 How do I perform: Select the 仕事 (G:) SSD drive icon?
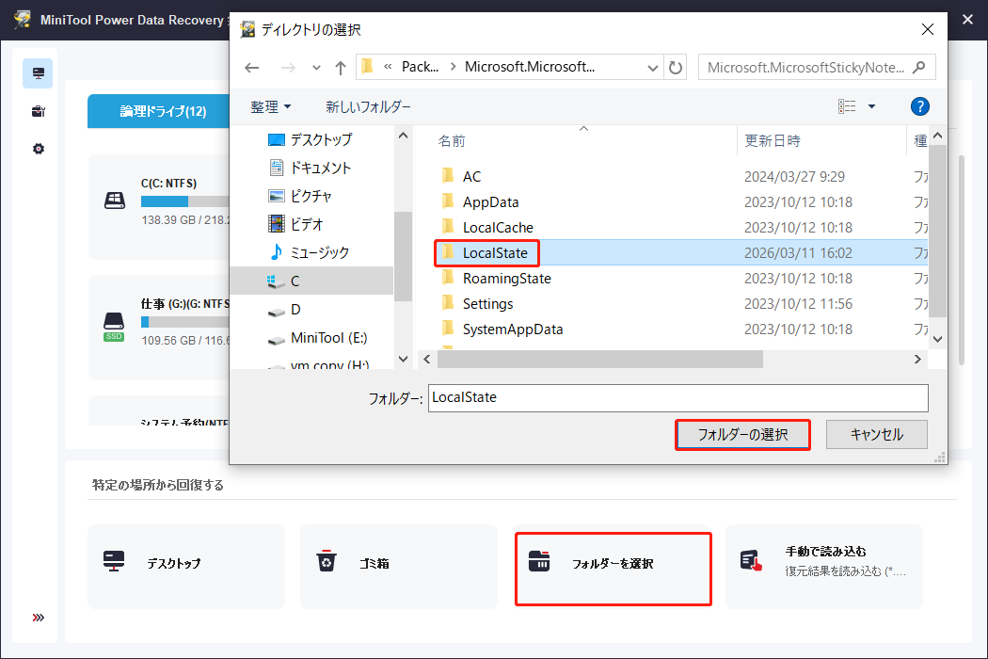point(114,327)
